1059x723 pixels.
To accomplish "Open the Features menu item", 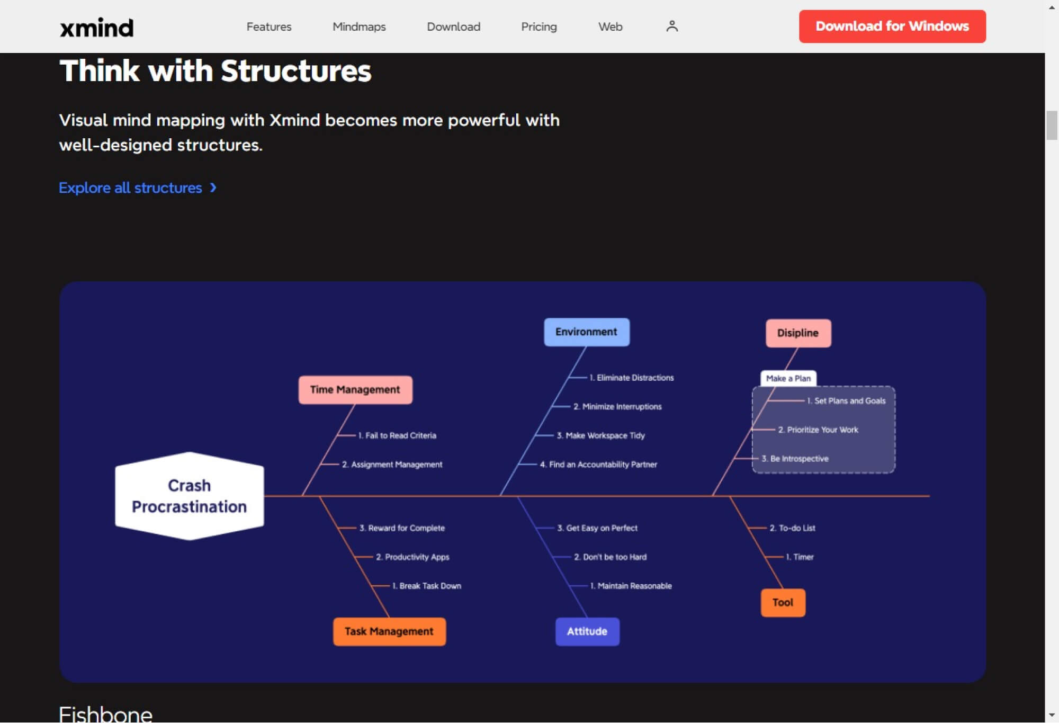I will (270, 26).
